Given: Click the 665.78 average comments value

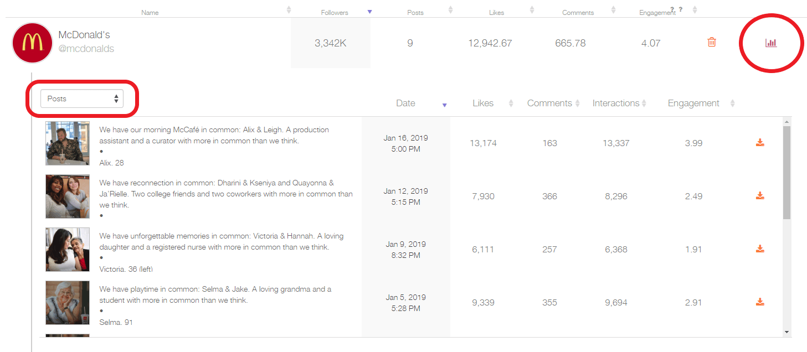Looking at the screenshot, I should click(x=570, y=43).
